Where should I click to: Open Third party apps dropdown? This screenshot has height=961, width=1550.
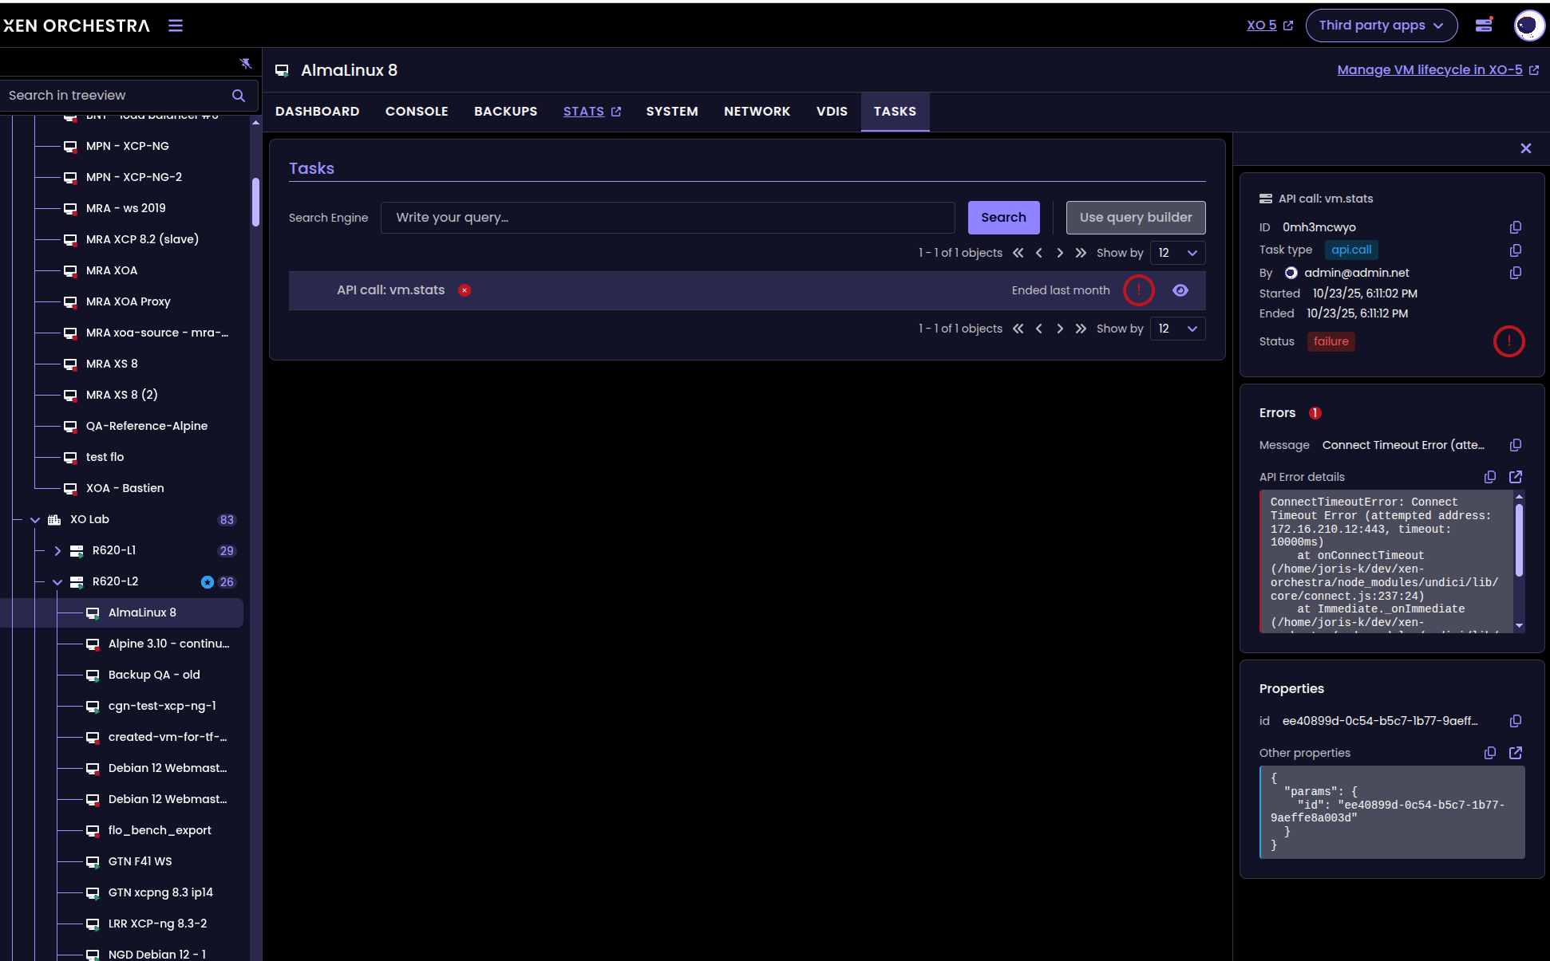coord(1381,26)
